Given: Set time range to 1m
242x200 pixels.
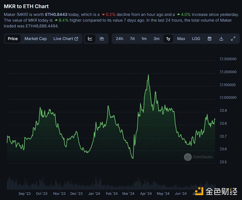Looking at the screenshot, I should pos(144,39).
